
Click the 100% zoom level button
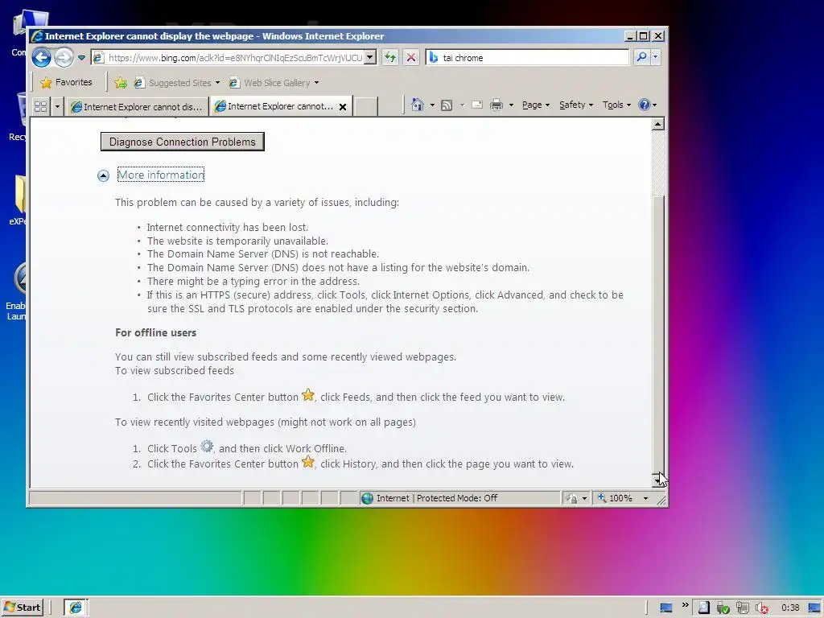pyautogui.click(x=616, y=497)
